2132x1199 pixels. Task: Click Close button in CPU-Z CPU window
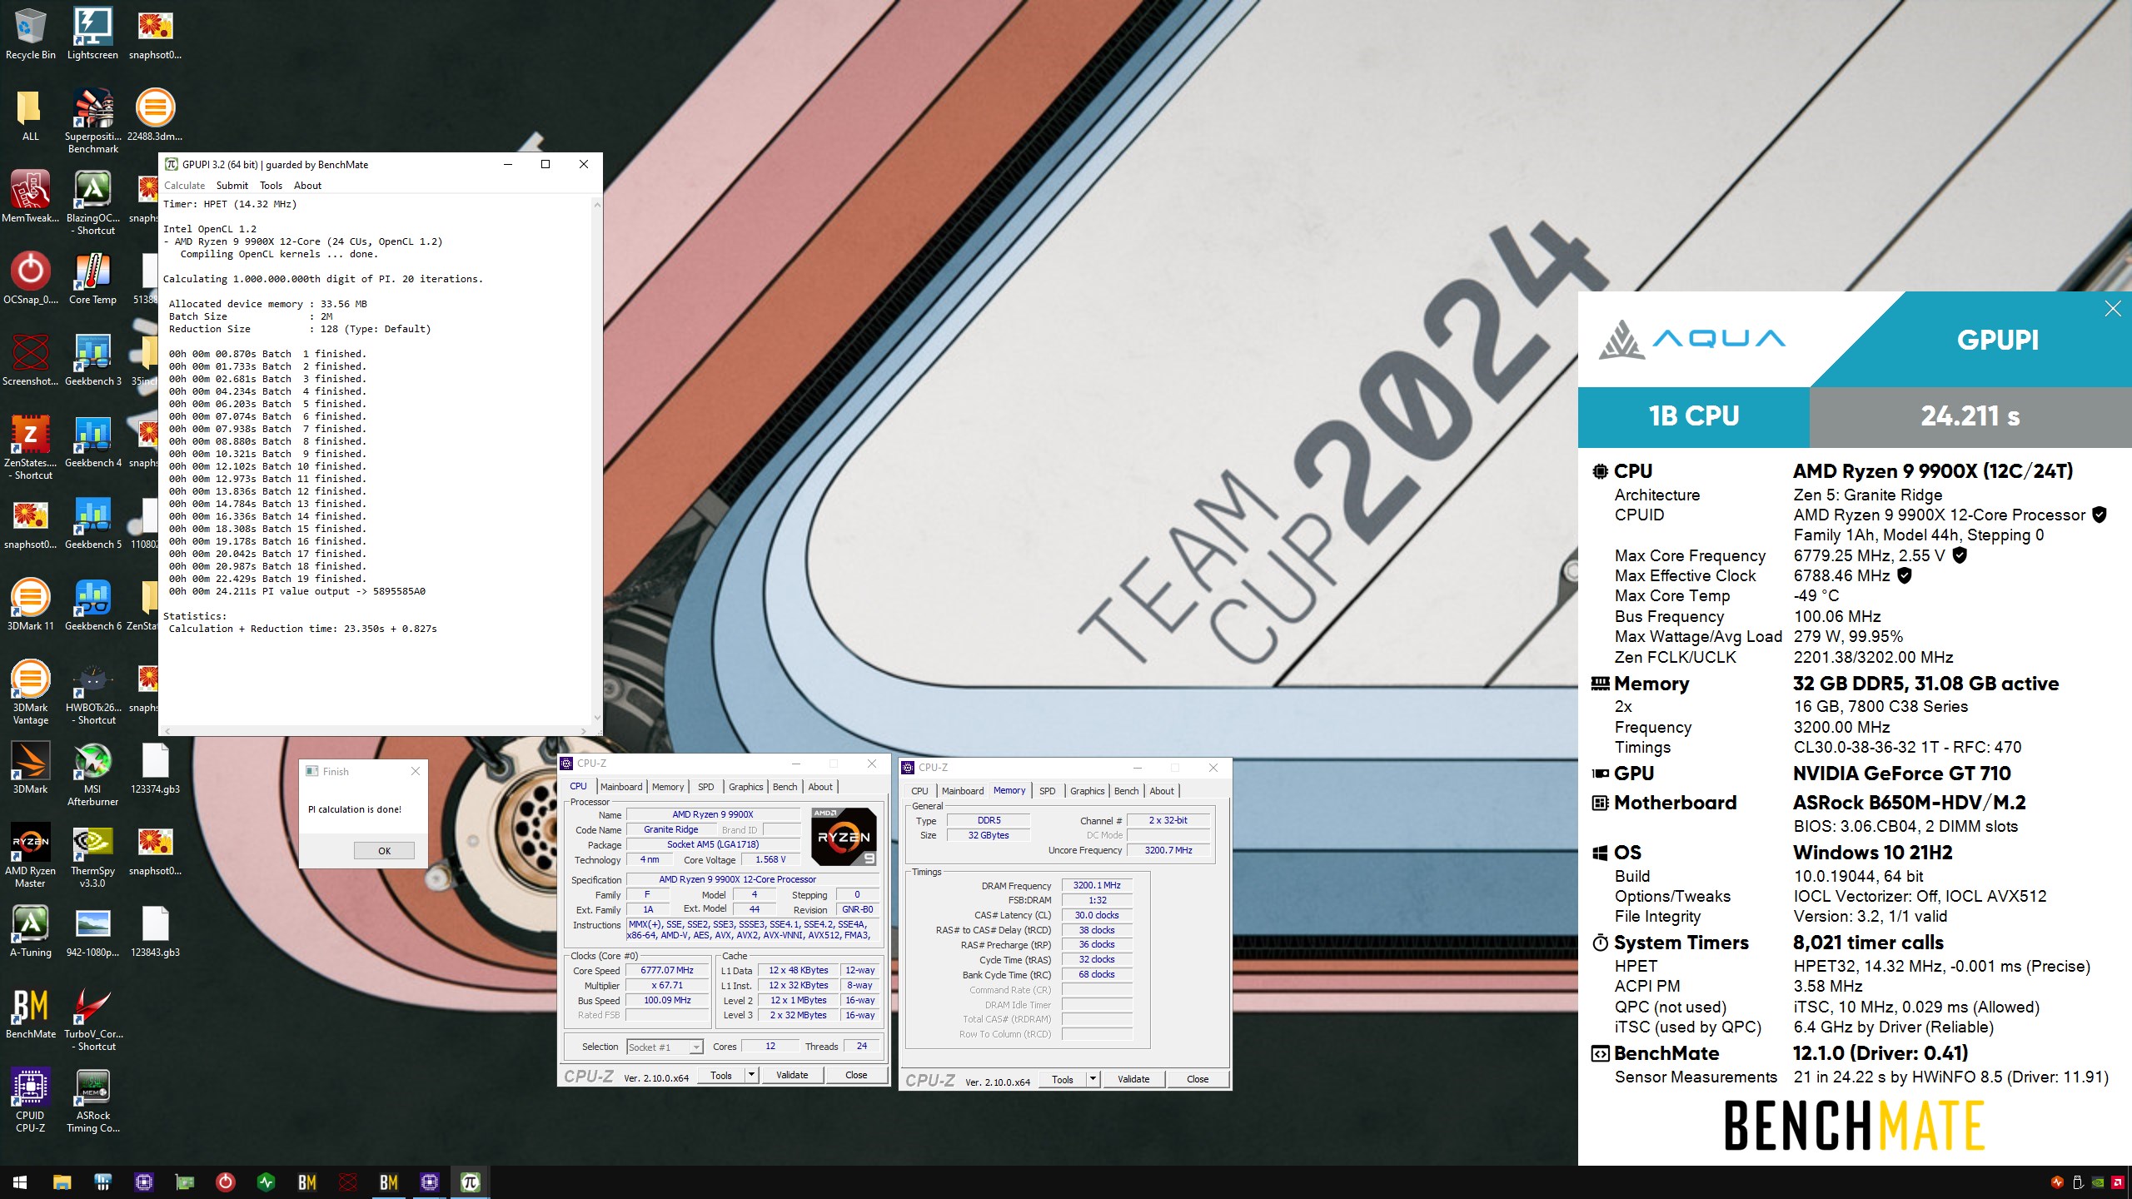(856, 1075)
